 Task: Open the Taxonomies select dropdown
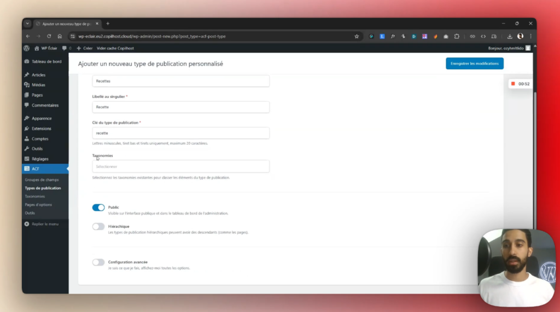(180, 166)
